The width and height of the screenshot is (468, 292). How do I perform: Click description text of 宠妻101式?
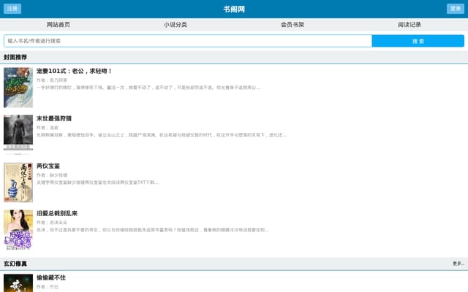(148, 88)
